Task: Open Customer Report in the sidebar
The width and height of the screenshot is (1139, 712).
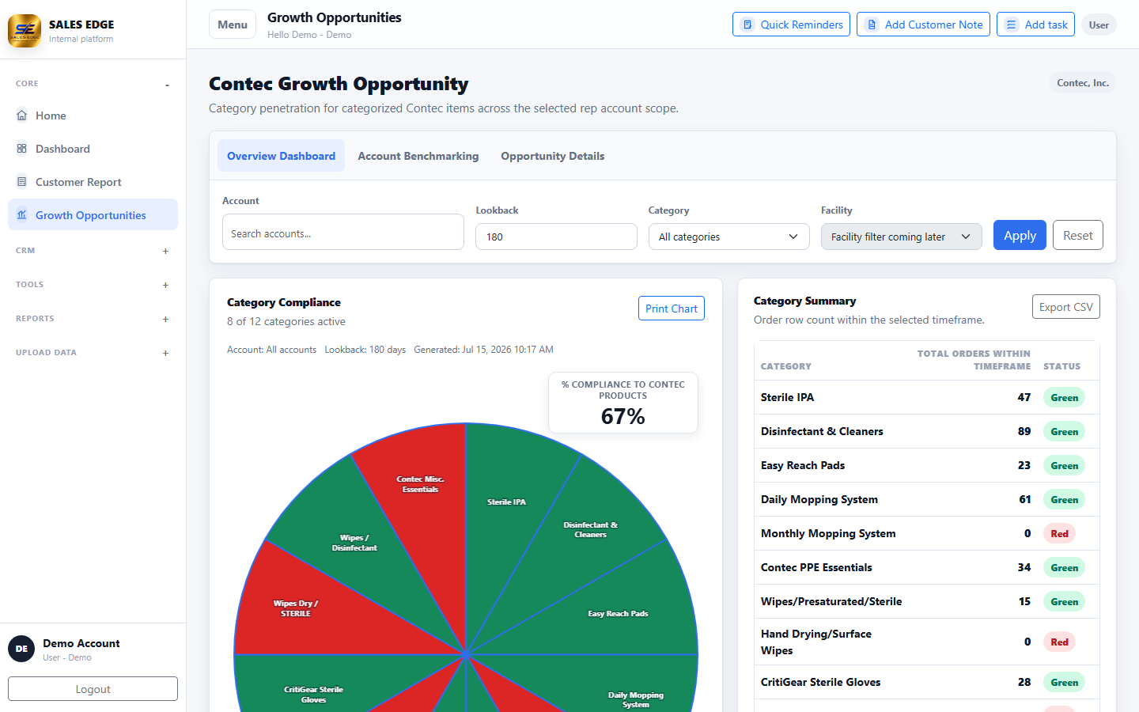Action: click(x=93, y=182)
